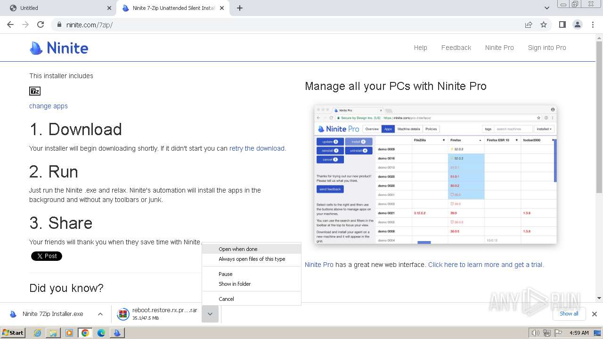Click the clock showing 4:59 AM
The width and height of the screenshot is (603, 339).
(x=579, y=333)
